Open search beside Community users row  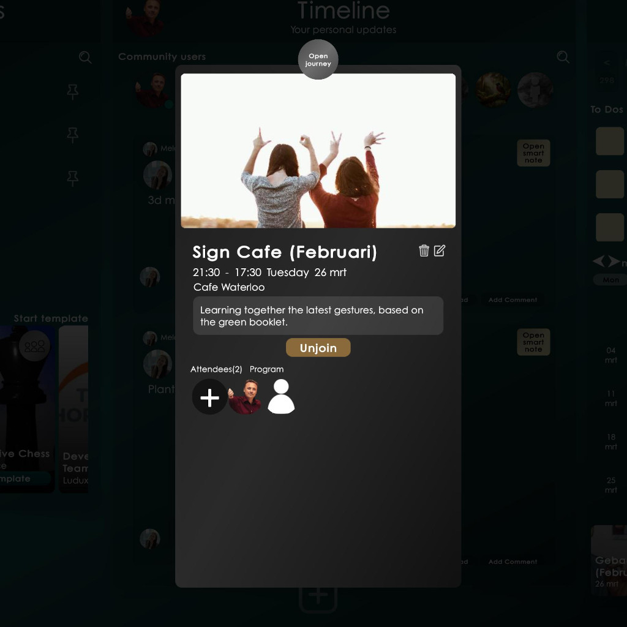pyautogui.click(x=563, y=58)
